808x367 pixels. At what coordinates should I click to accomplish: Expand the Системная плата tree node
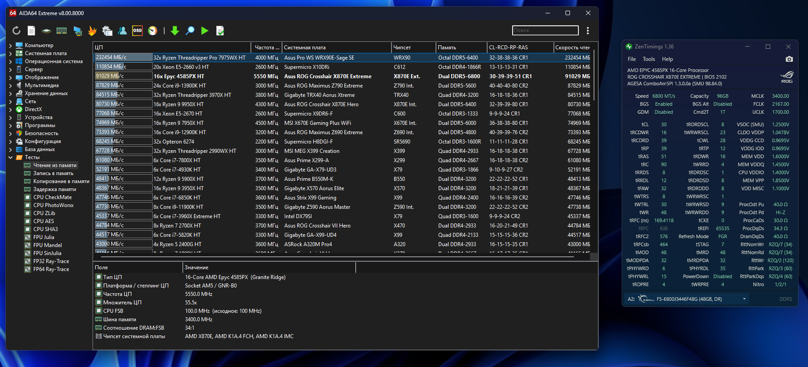pos(10,53)
